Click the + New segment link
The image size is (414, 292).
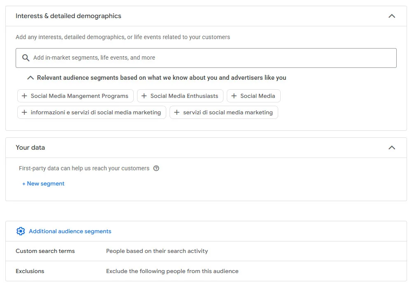(43, 184)
